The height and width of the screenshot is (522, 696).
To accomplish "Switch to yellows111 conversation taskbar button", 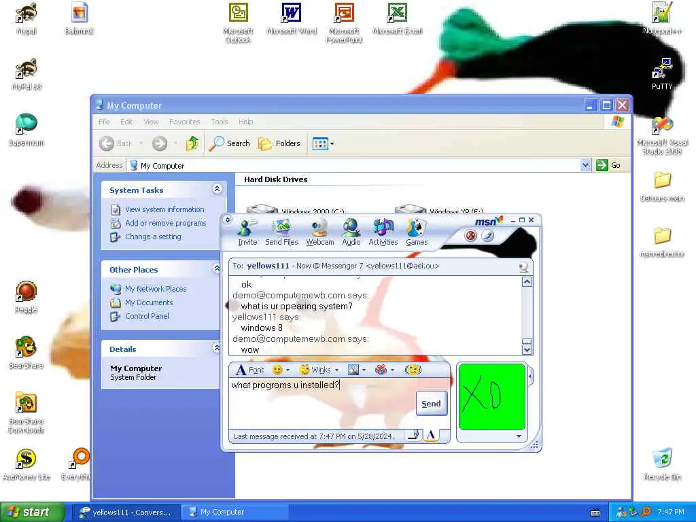I will (x=126, y=512).
